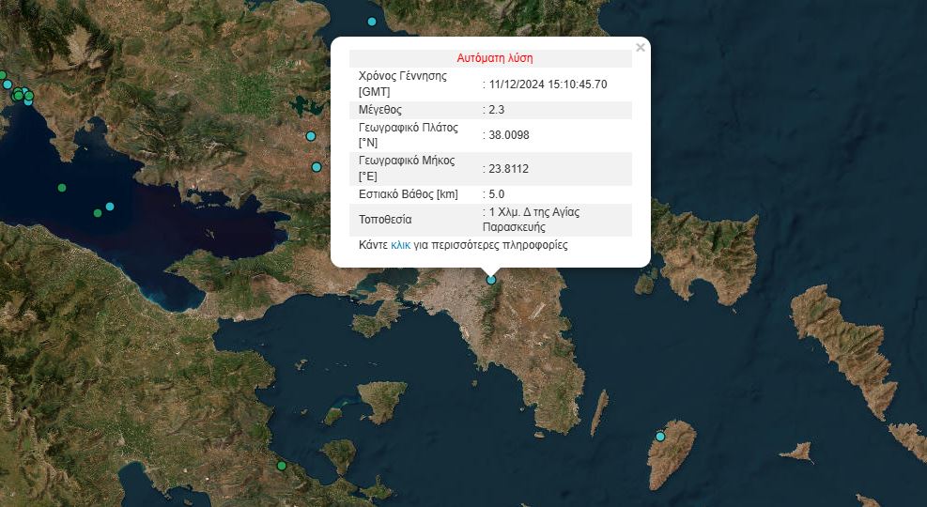Click the red 'Αυτόματη λύση' popup title
The height and width of the screenshot is (507, 927).
pos(494,58)
